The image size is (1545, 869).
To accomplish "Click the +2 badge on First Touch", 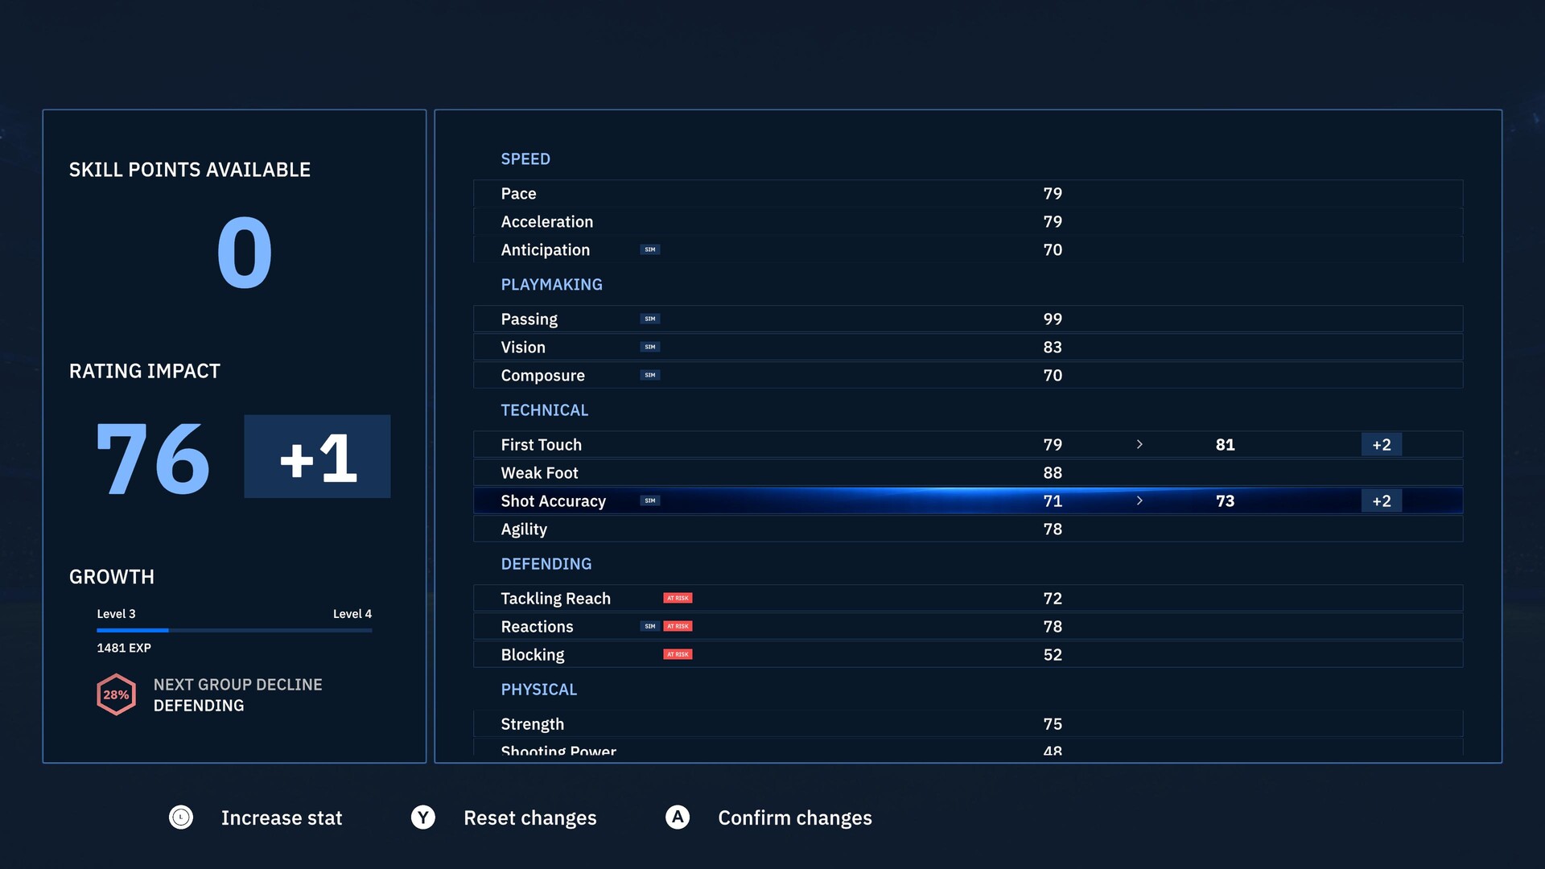I will [1382, 444].
